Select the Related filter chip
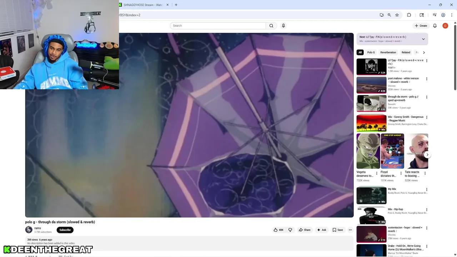 pos(406,52)
